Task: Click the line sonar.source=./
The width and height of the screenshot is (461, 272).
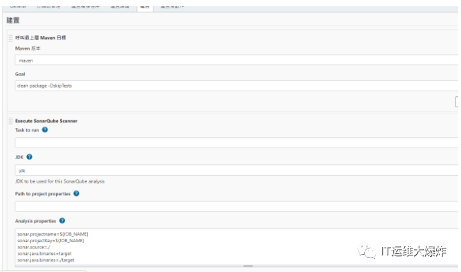Action: tap(33, 247)
